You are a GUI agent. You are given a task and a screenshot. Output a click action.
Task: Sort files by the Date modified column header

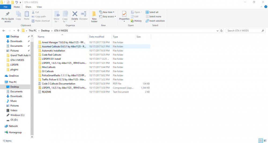(96, 37)
